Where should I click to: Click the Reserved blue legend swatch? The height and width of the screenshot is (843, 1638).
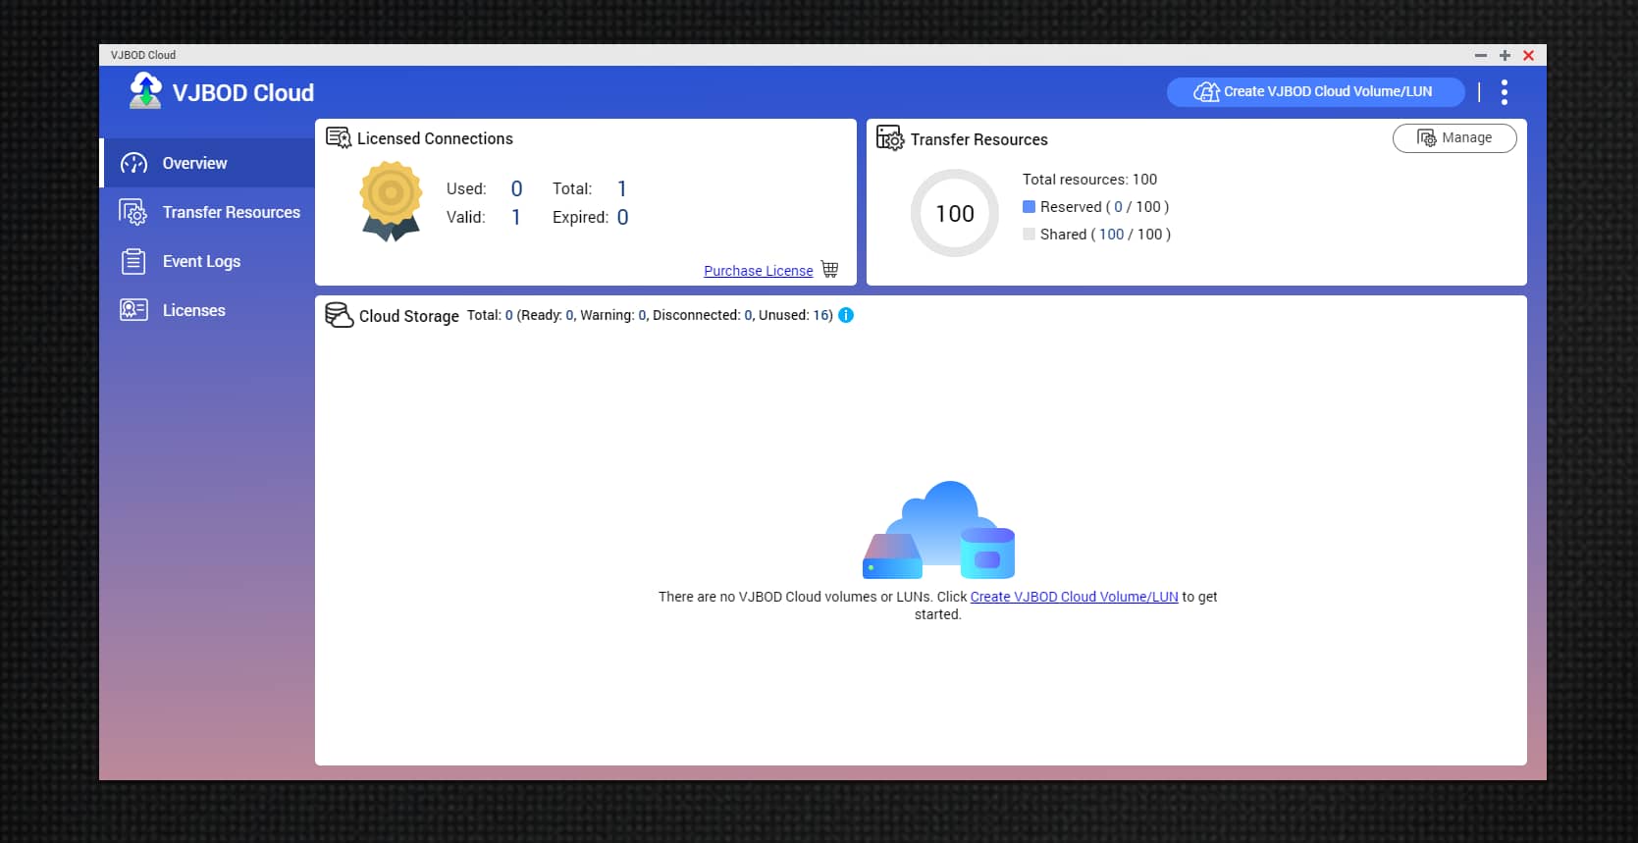pyautogui.click(x=1029, y=207)
